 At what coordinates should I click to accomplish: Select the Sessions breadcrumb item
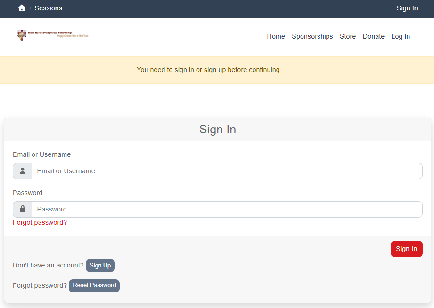tap(48, 8)
